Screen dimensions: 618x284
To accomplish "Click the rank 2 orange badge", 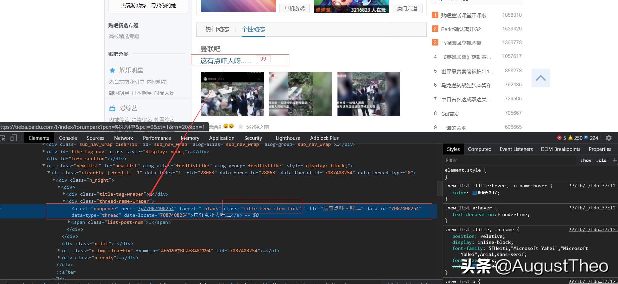I will (x=435, y=29).
